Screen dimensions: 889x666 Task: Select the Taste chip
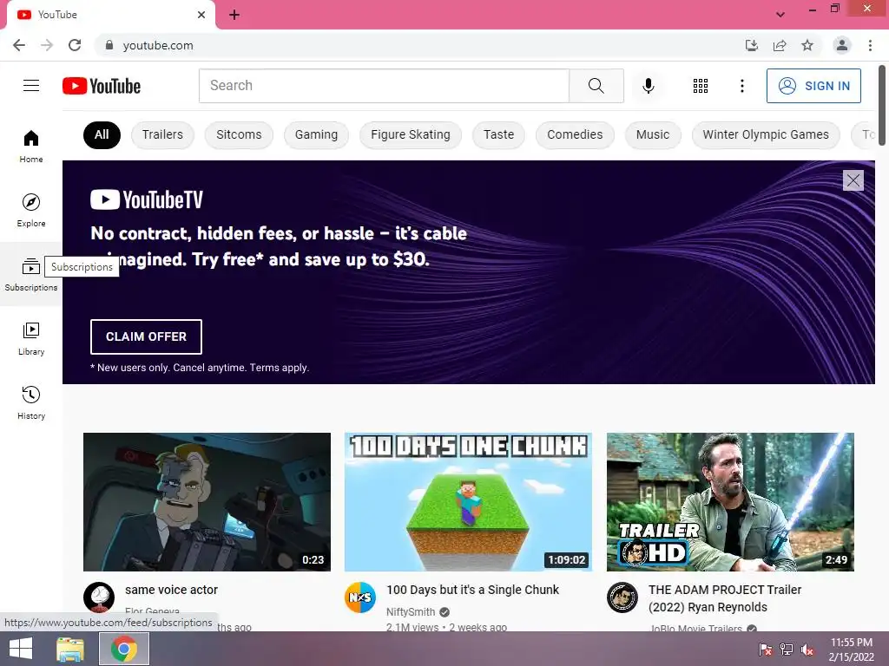pyautogui.click(x=498, y=134)
